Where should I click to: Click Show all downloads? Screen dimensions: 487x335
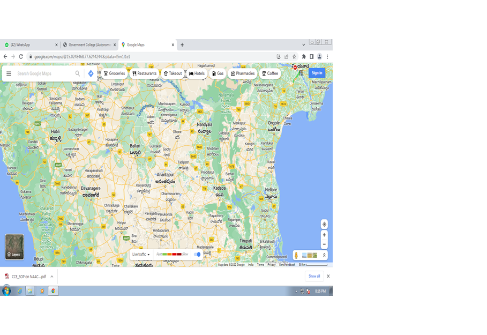tap(314, 276)
